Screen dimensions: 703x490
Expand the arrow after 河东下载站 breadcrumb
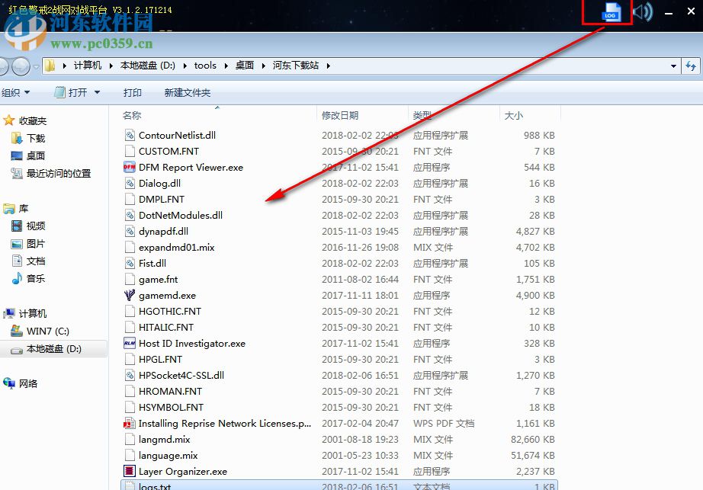[x=328, y=66]
